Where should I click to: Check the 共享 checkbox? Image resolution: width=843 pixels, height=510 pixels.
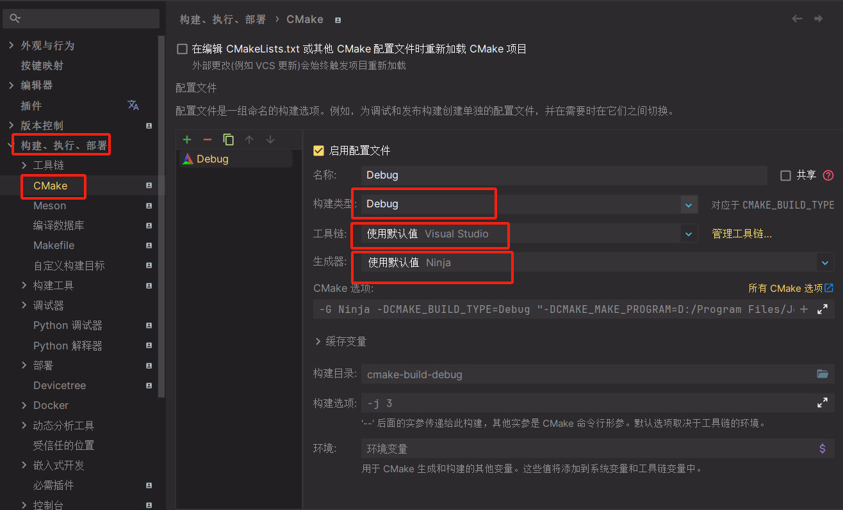(x=785, y=175)
